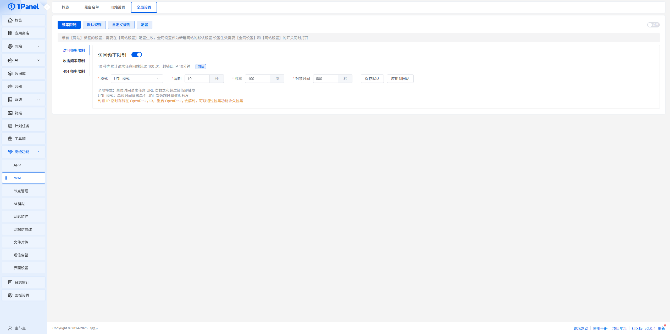The width and height of the screenshot is (670, 334).
Task: Open the 默认规则 tab
Action: click(94, 25)
